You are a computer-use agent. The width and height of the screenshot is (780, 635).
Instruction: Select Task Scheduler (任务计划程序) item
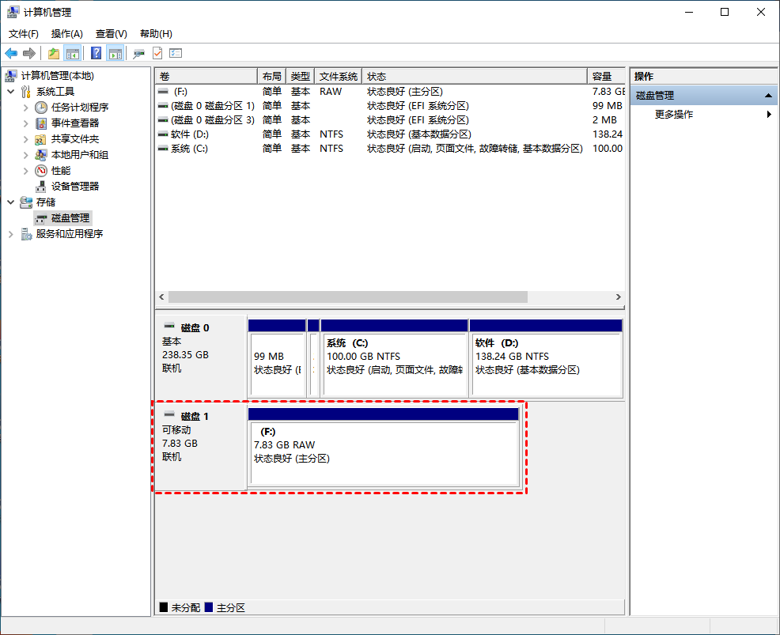tap(80, 108)
